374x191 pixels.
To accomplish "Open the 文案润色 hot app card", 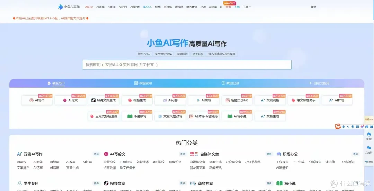I will pos(270,100).
